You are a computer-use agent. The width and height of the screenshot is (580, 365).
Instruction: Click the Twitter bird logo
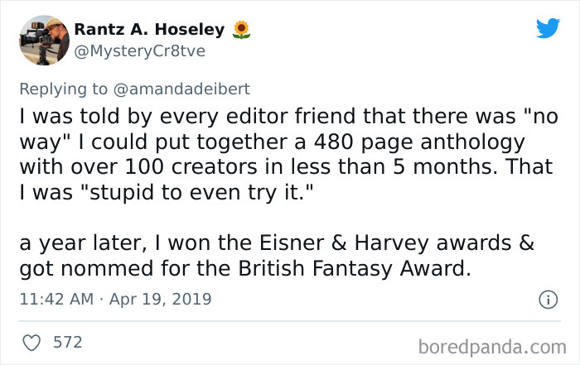[x=548, y=29]
